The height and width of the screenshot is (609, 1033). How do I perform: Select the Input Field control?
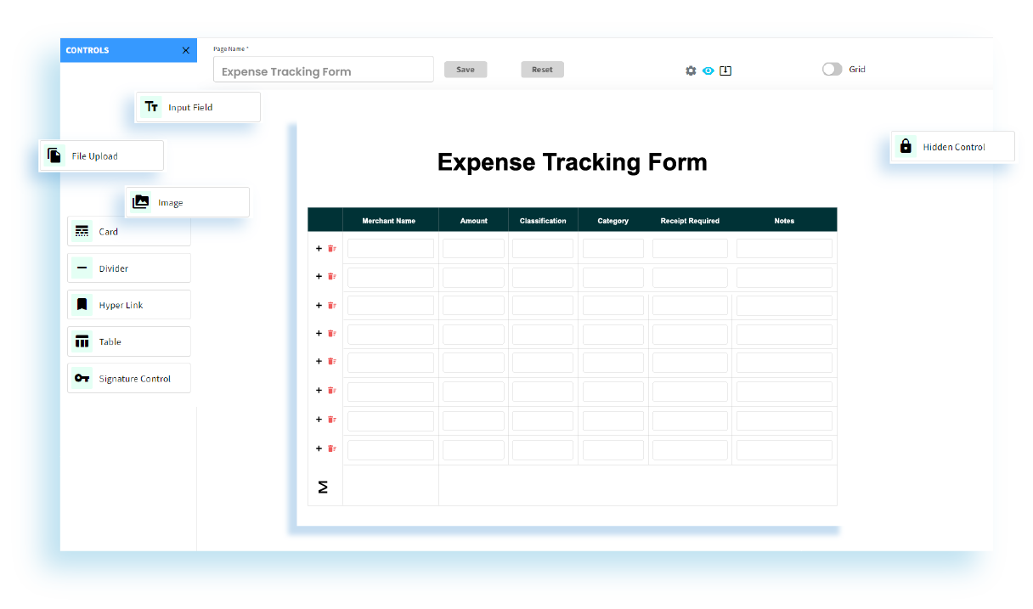pyautogui.click(x=197, y=106)
